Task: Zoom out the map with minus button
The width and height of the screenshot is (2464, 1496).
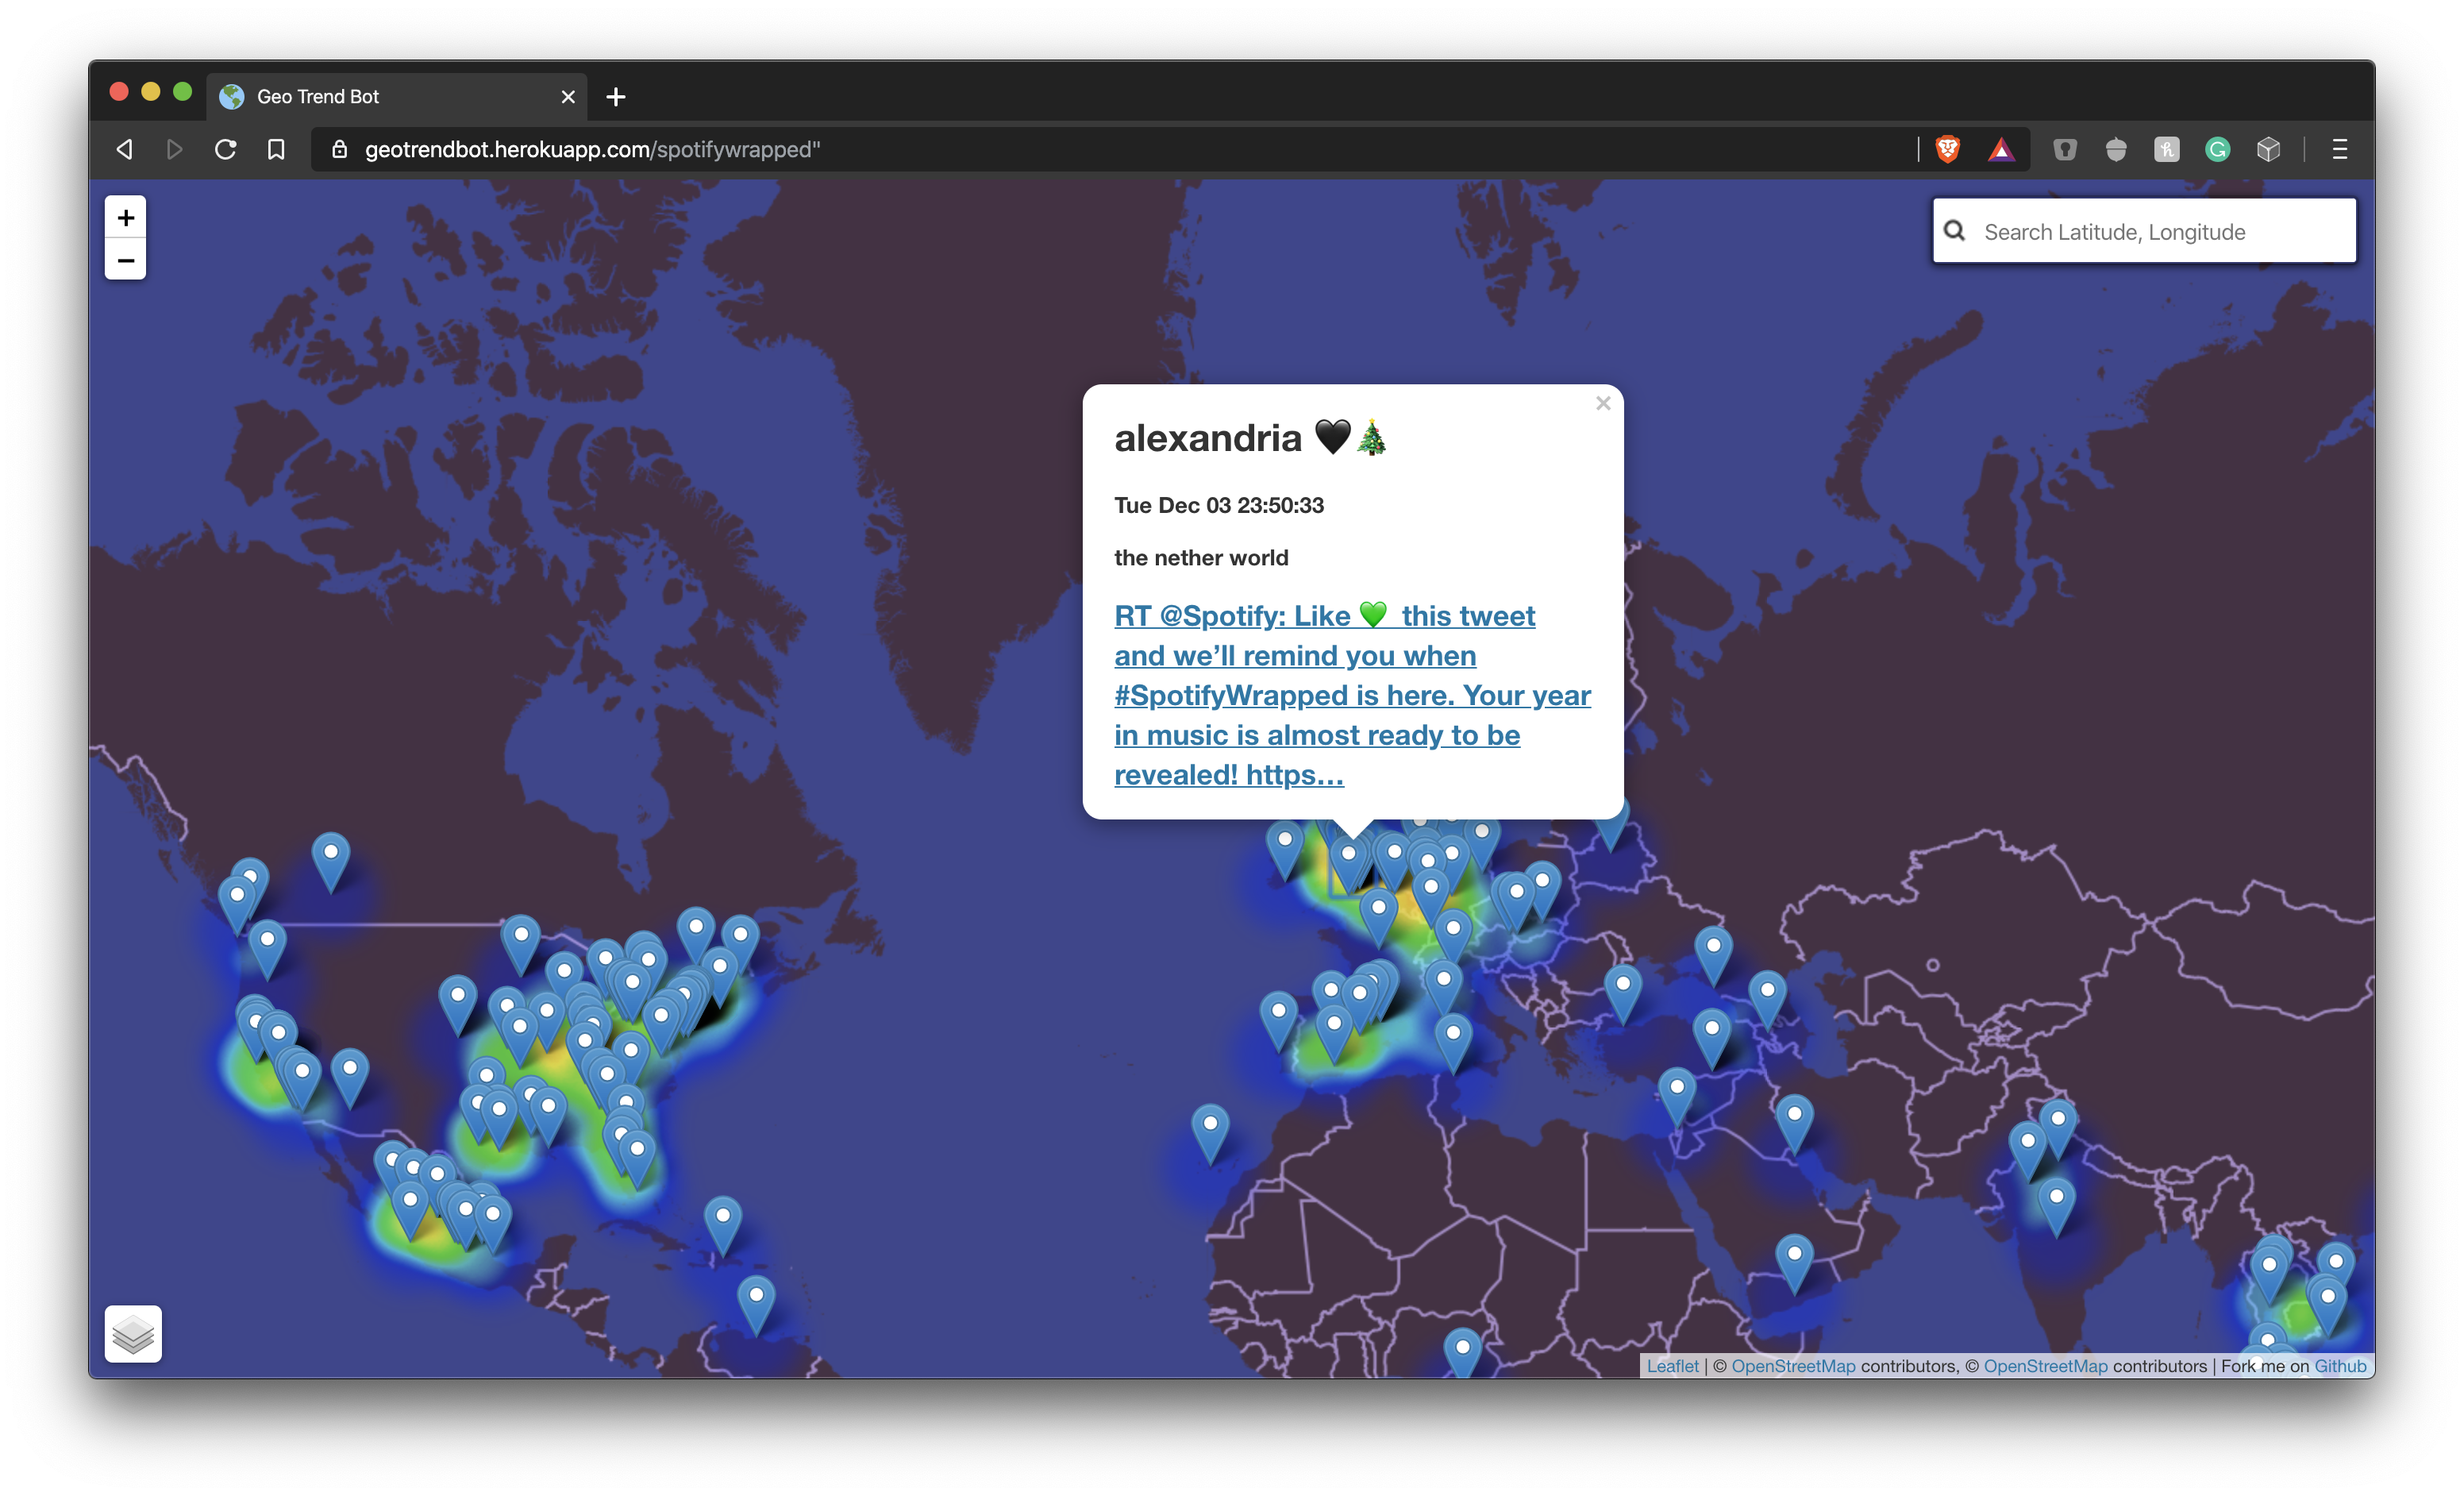Action: (125, 261)
